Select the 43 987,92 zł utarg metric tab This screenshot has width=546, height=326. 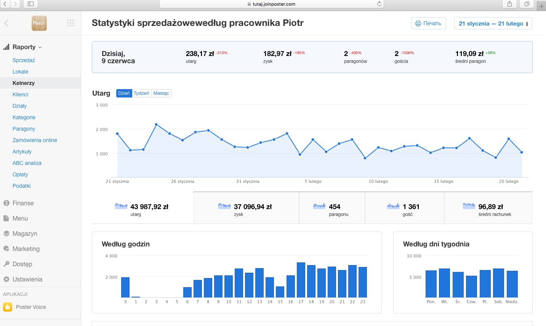pos(143,208)
